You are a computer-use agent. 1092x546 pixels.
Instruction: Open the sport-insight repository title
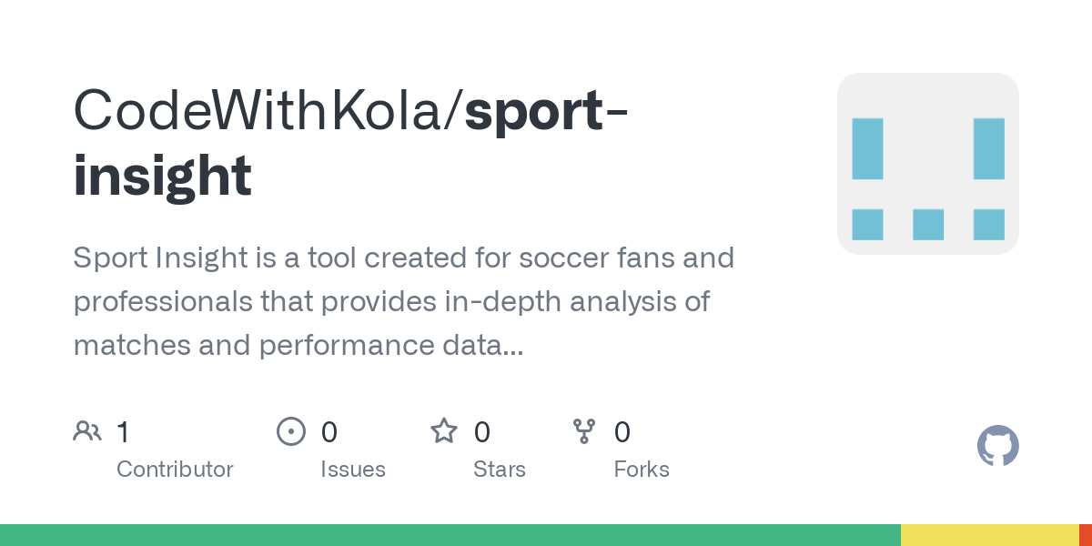click(x=352, y=143)
